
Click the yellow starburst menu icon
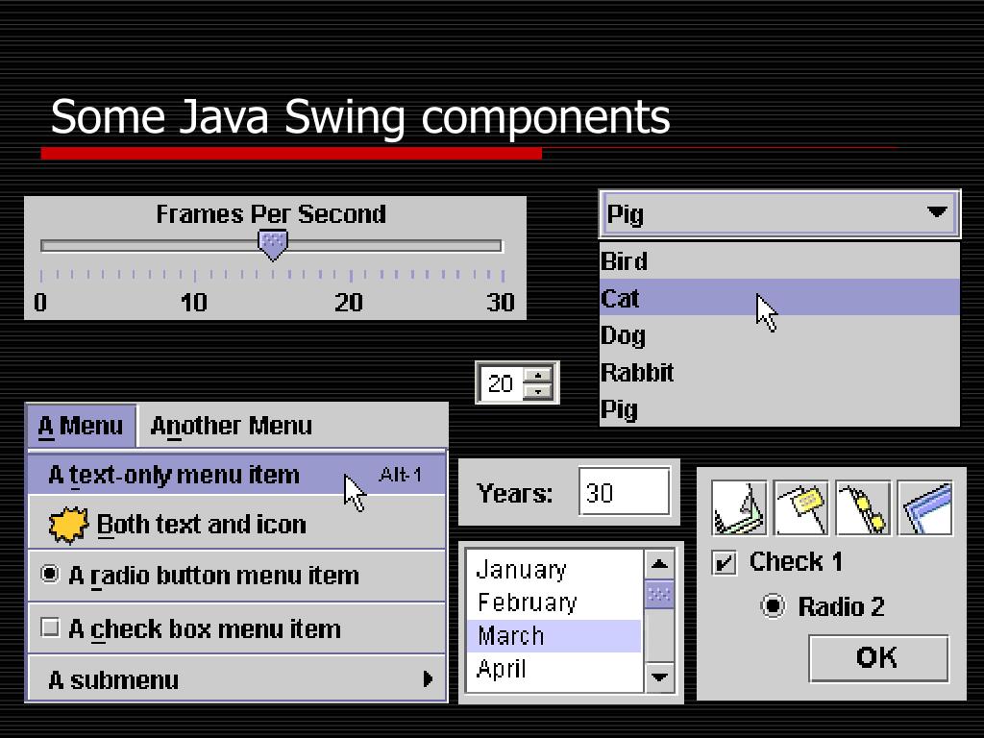68,525
